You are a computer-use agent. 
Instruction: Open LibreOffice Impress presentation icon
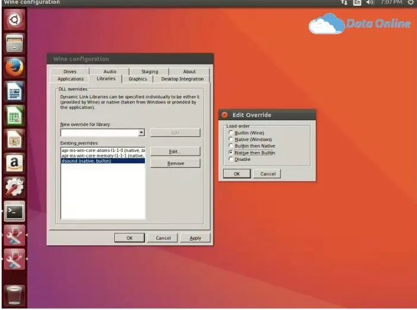coord(14,140)
